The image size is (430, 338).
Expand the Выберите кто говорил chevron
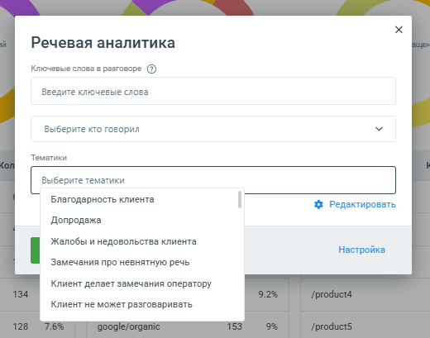(379, 129)
